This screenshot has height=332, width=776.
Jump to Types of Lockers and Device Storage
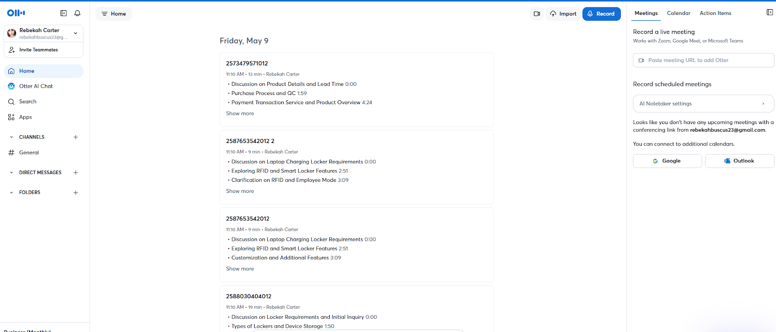[x=283, y=326]
